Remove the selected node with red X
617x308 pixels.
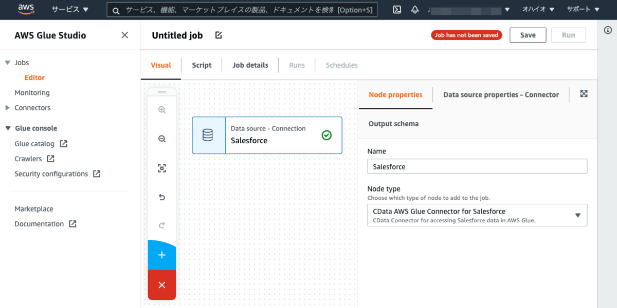tap(162, 285)
